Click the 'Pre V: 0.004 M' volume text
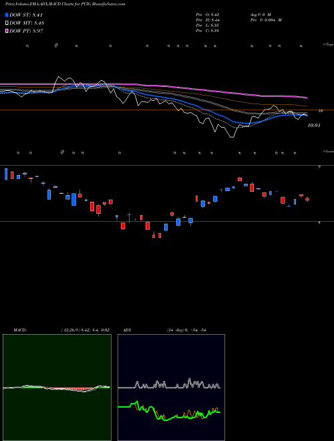The height and width of the screenshot is (441, 334). pyautogui.click(x=266, y=20)
